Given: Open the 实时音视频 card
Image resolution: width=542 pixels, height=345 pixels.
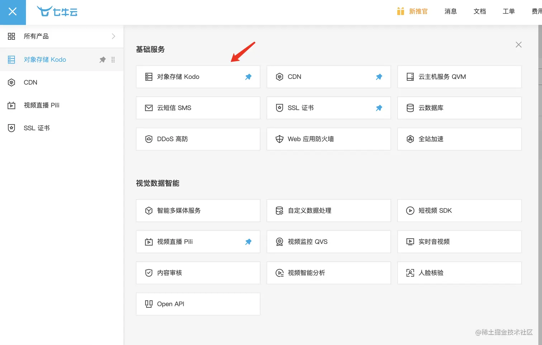Looking at the screenshot, I should [x=460, y=242].
